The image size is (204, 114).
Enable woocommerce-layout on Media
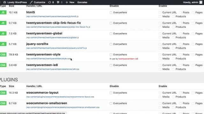(x=160, y=97)
